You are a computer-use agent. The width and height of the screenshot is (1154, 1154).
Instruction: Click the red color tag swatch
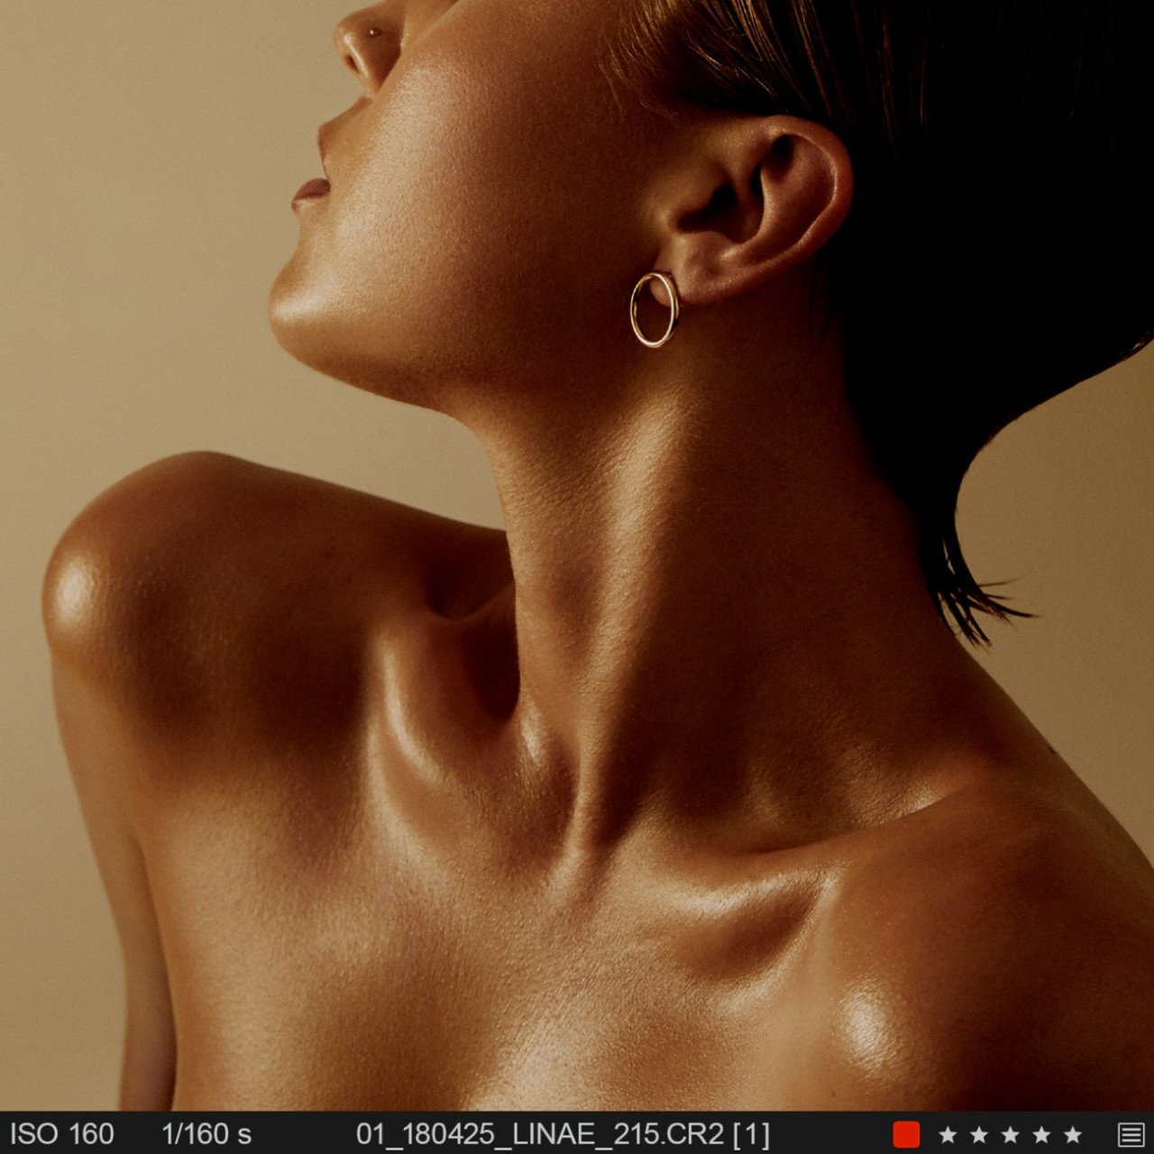[906, 1134]
